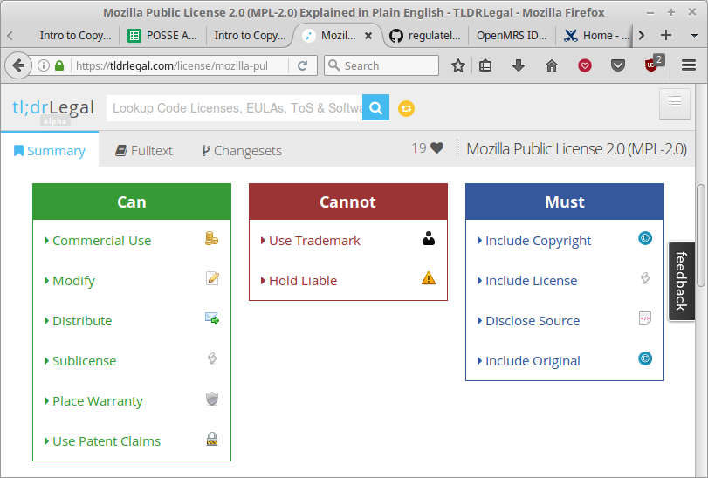Go to the Firefox home page icon
Viewport: 708px width, 478px height.
pos(552,65)
